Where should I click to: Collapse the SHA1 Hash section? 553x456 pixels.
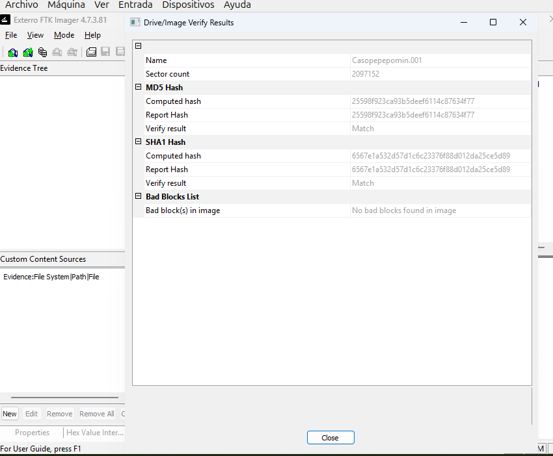click(x=138, y=142)
